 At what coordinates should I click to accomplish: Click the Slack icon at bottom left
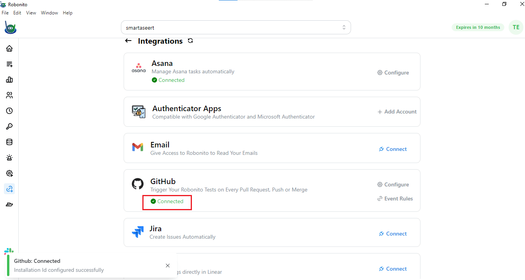(x=9, y=252)
